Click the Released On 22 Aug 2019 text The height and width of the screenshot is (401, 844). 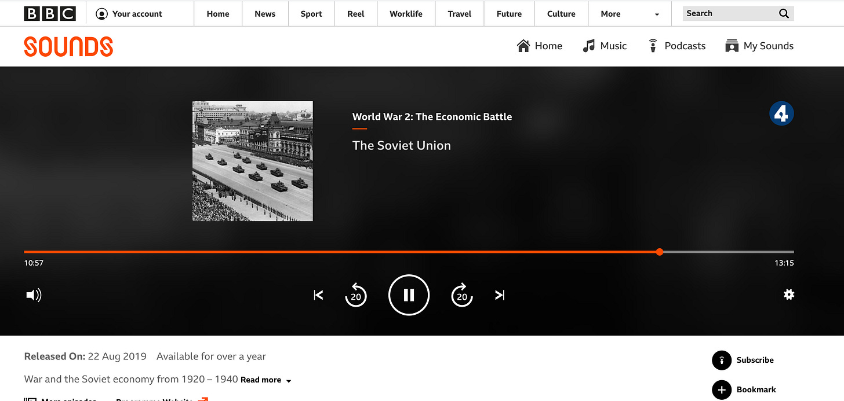[x=85, y=356]
